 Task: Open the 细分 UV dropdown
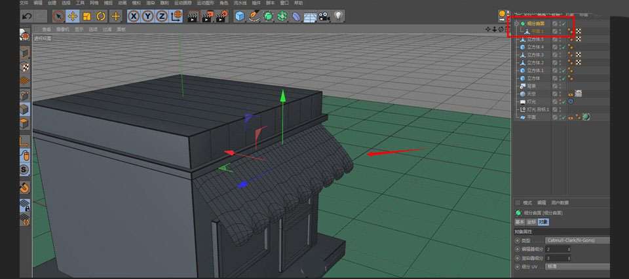(x=577, y=267)
